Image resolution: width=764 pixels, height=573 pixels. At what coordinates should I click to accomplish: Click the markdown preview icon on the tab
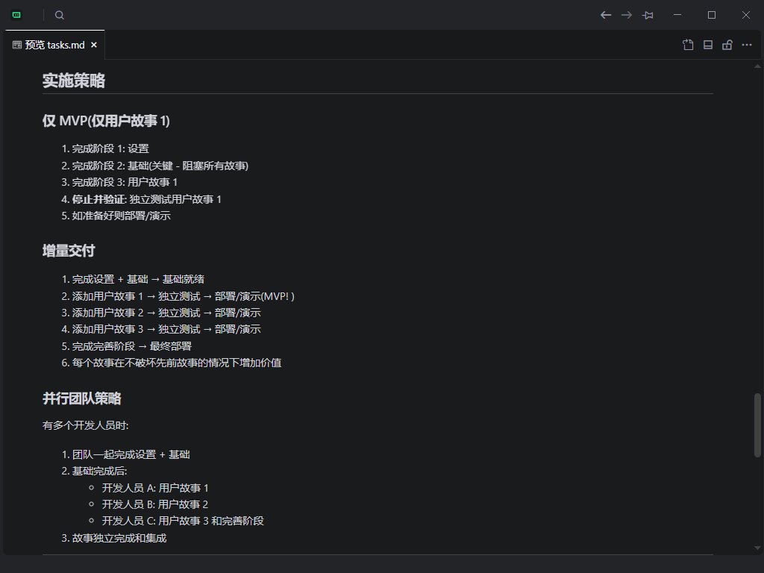pyautogui.click(x=16, y=45)
